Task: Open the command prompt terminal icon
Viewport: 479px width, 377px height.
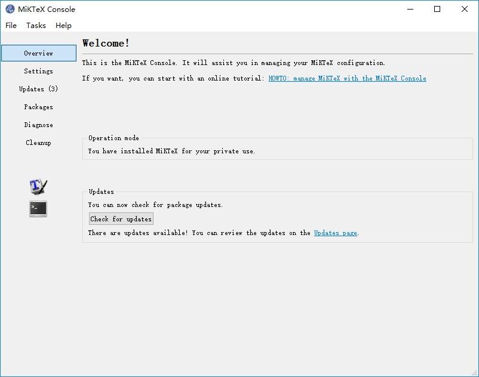Action: [38, 209]
